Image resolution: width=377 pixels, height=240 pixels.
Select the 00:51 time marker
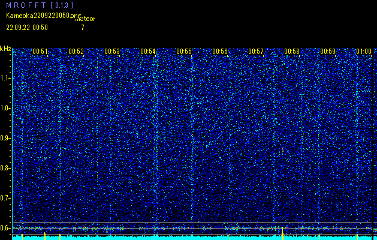(40, 52)
